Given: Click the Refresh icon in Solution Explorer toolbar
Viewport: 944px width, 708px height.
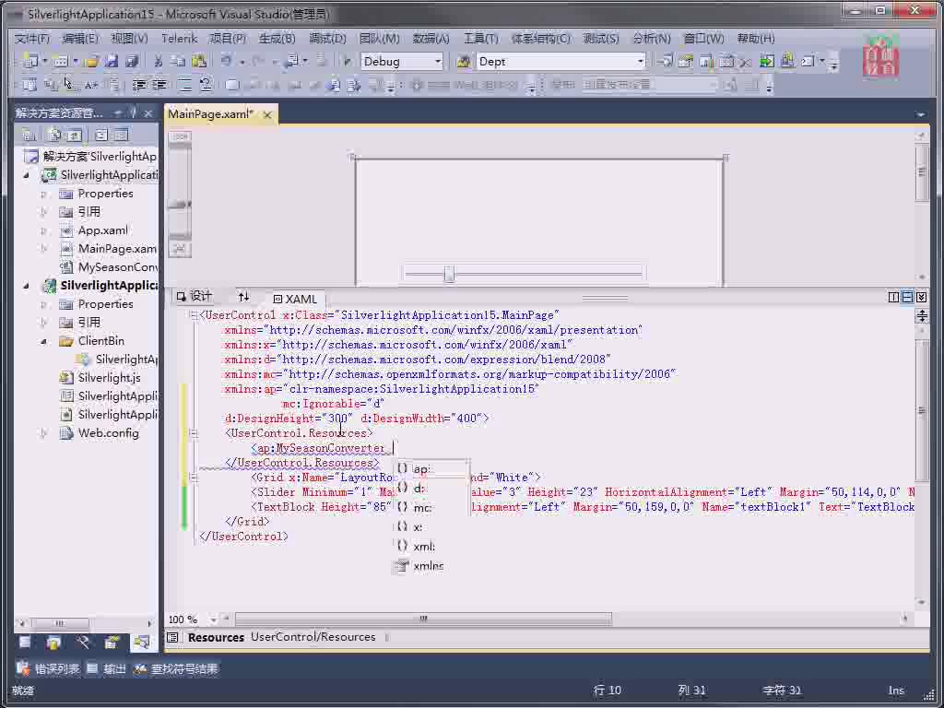Looking at the screenshot, I should (x=75, y=135).
